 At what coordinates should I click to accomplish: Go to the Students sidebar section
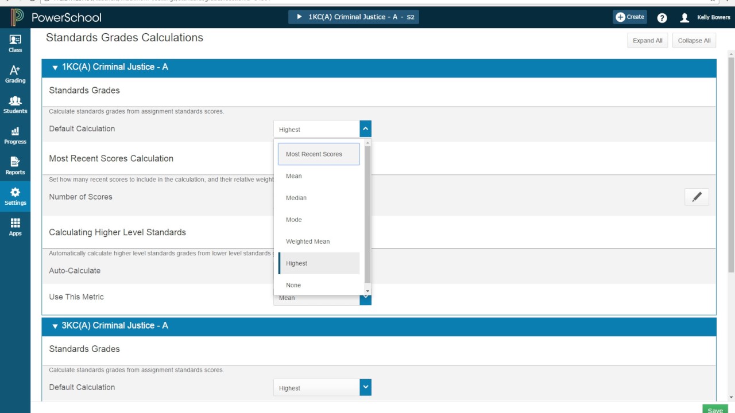click(x=16, y=105)
